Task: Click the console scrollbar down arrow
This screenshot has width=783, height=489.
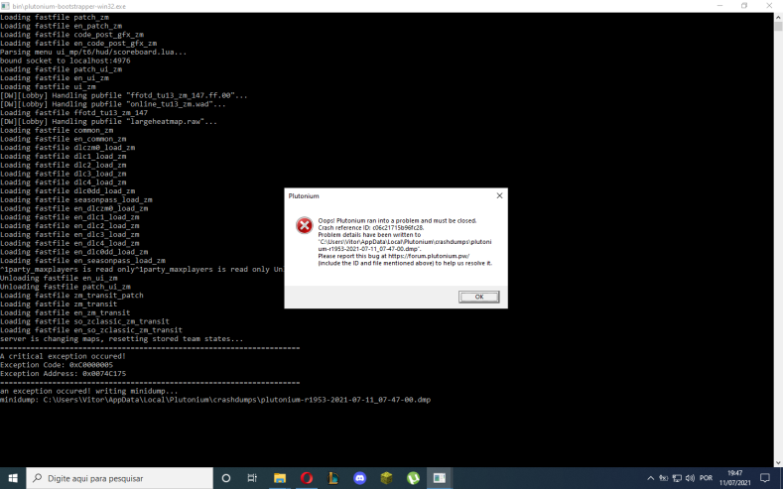Action: (778, 462)
